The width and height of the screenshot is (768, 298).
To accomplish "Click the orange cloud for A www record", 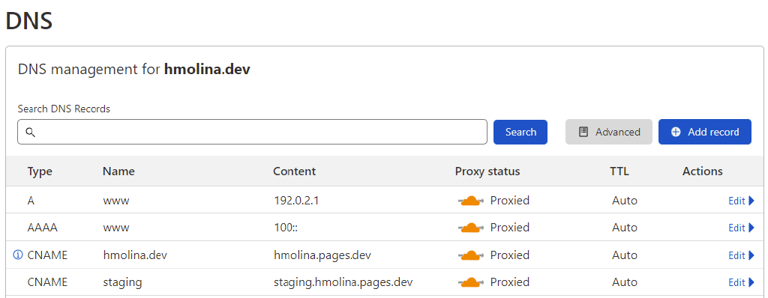I will (471, 201).
